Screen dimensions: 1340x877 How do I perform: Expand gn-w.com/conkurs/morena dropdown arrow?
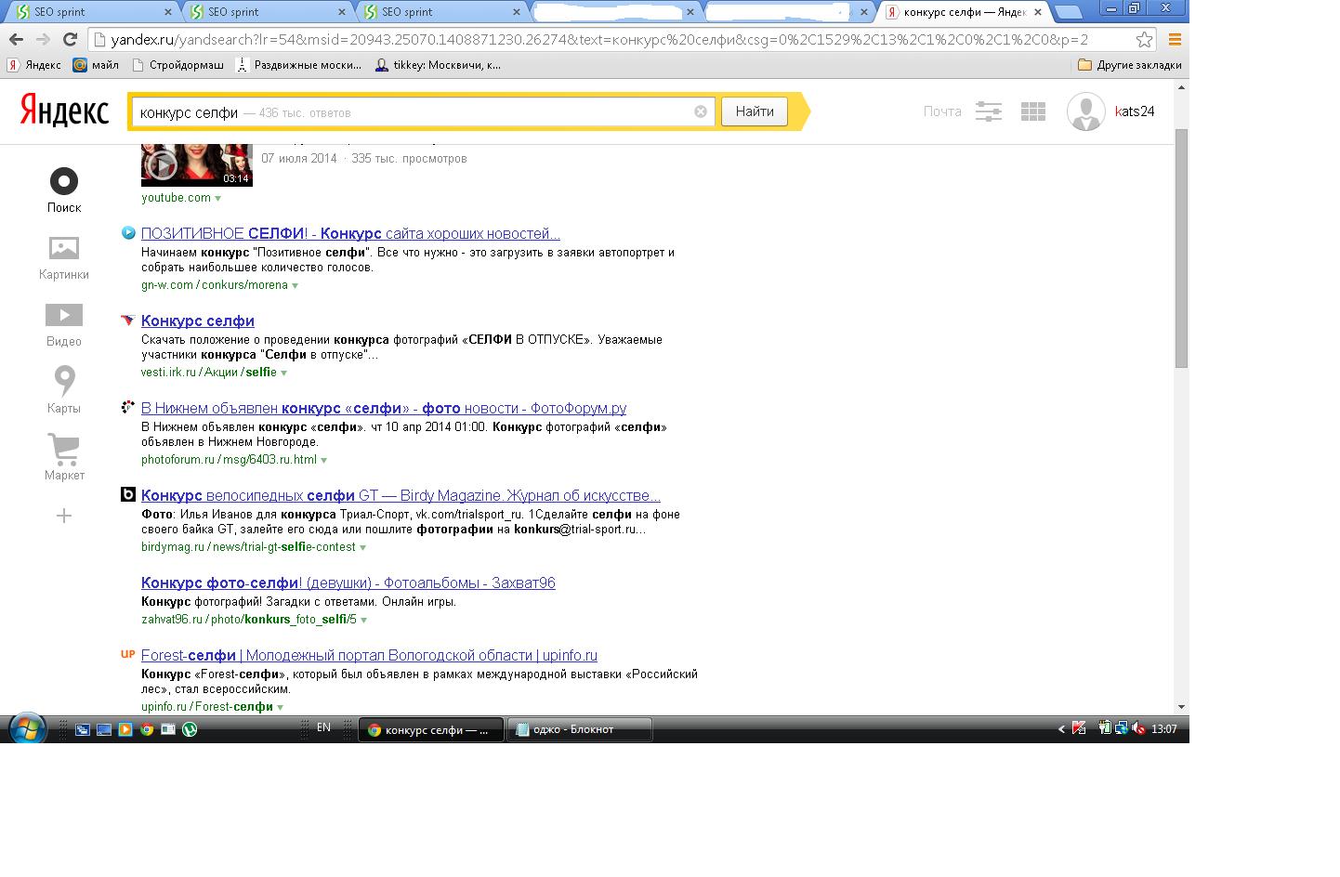[296, 285]
